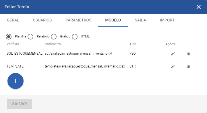Edit the SQL_ESTOQUEMENSAL row with pencil icon
This screenshot has height=113, width=207.
(173, 53)
